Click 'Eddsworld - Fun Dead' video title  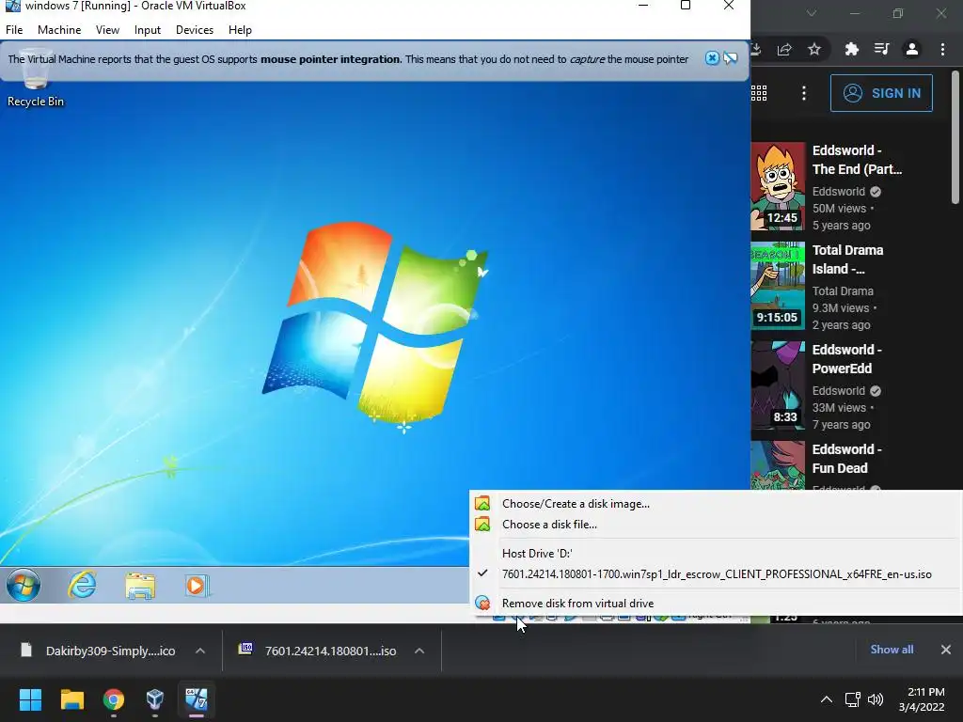pyautogui.click(x=847, y=459)
